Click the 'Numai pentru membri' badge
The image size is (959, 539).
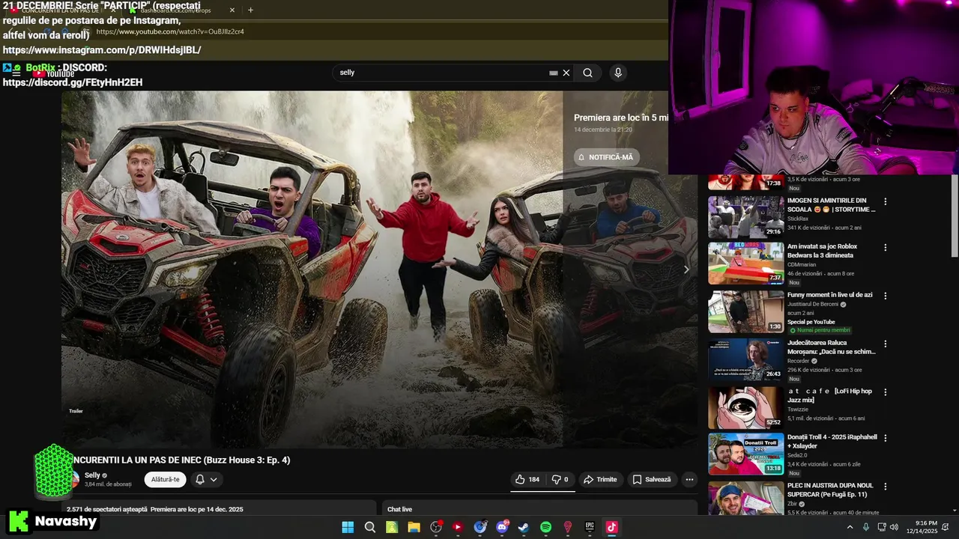tap(819, 330)
